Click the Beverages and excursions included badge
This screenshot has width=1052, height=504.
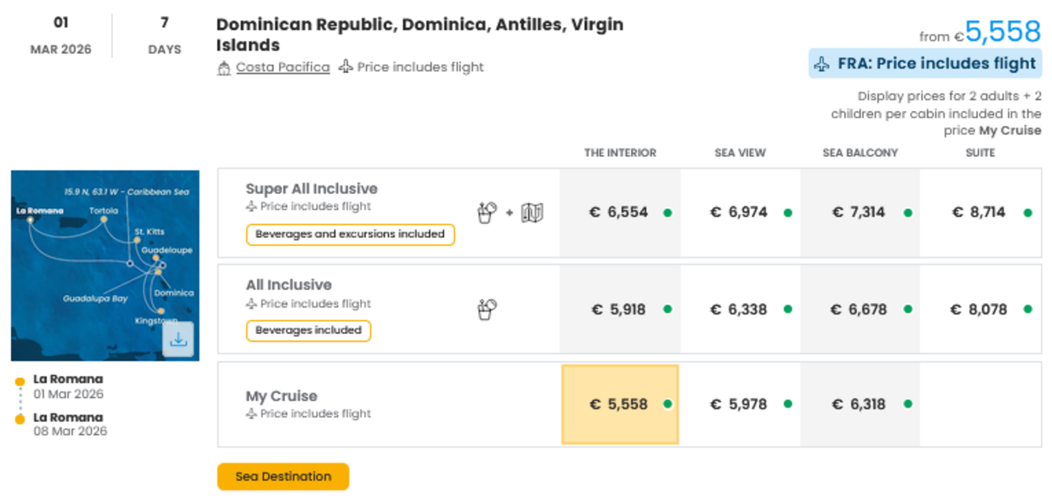tap(350, 234)
